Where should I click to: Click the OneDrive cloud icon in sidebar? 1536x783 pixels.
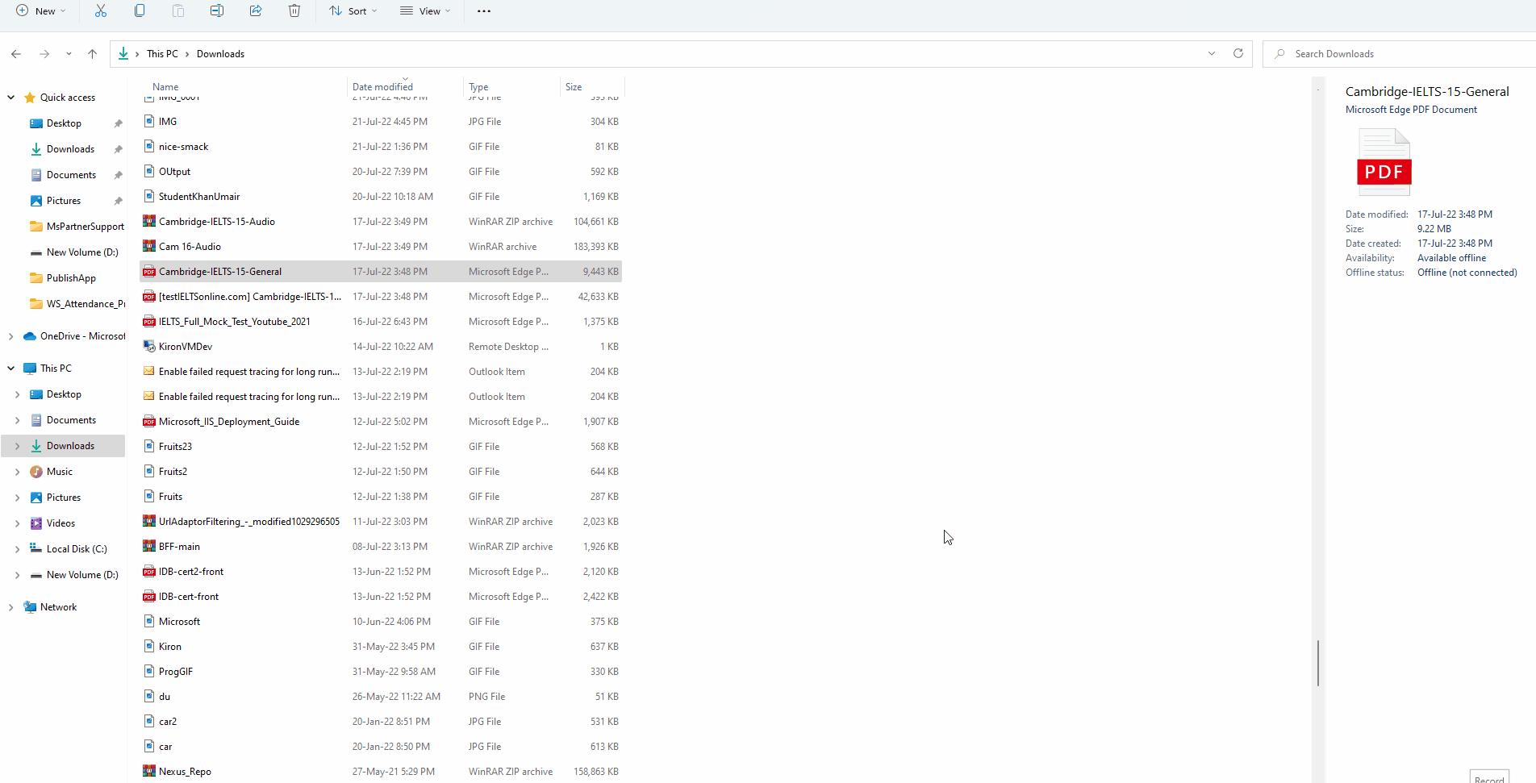[30, 336]
